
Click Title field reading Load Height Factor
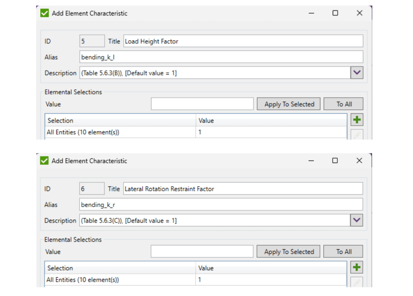click(x=243, y=41)
